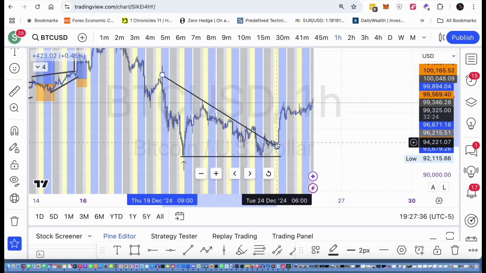The height and width of the screenshot is (273, 486).
Task: Open the USD currency dropdown
Action: coord(439,56)
